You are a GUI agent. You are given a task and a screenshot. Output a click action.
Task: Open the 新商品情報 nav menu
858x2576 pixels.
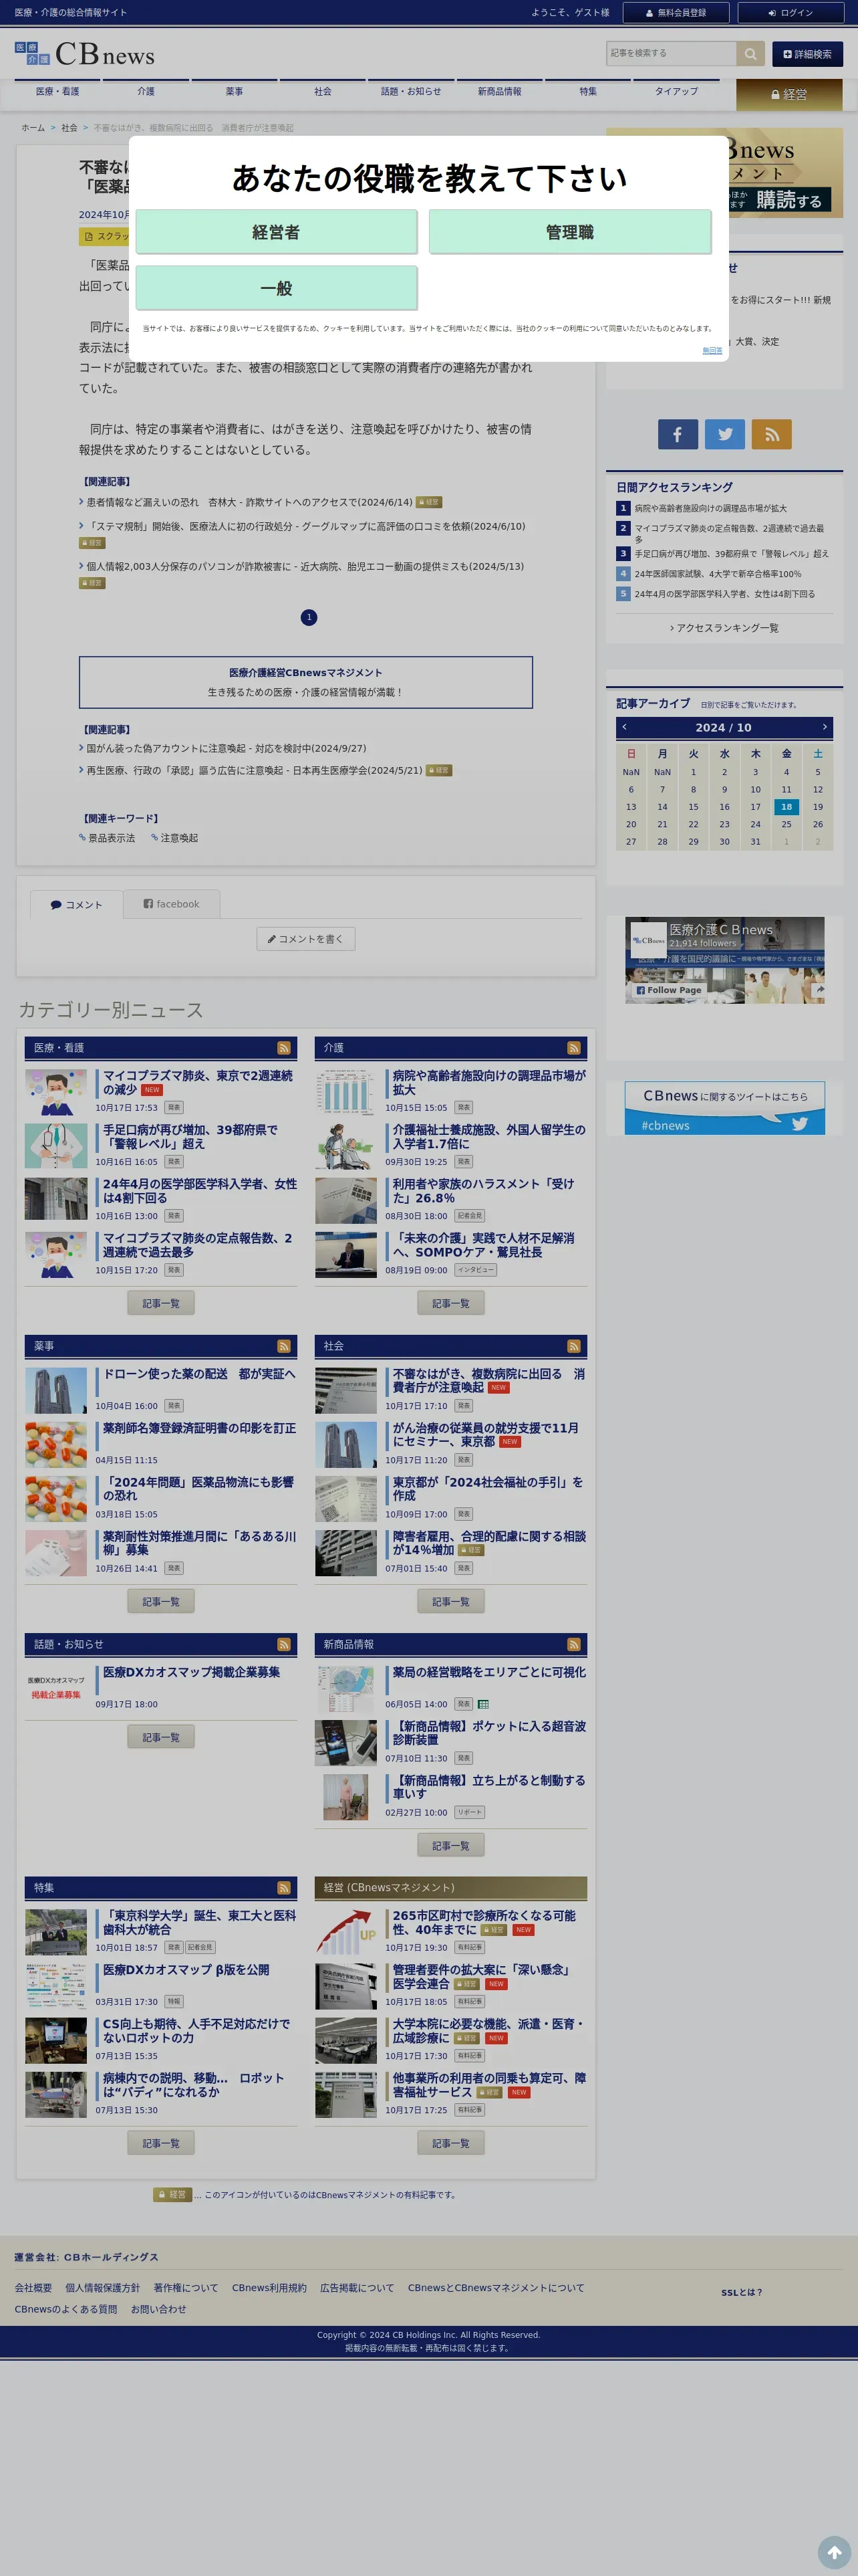[x=499, y=92]
